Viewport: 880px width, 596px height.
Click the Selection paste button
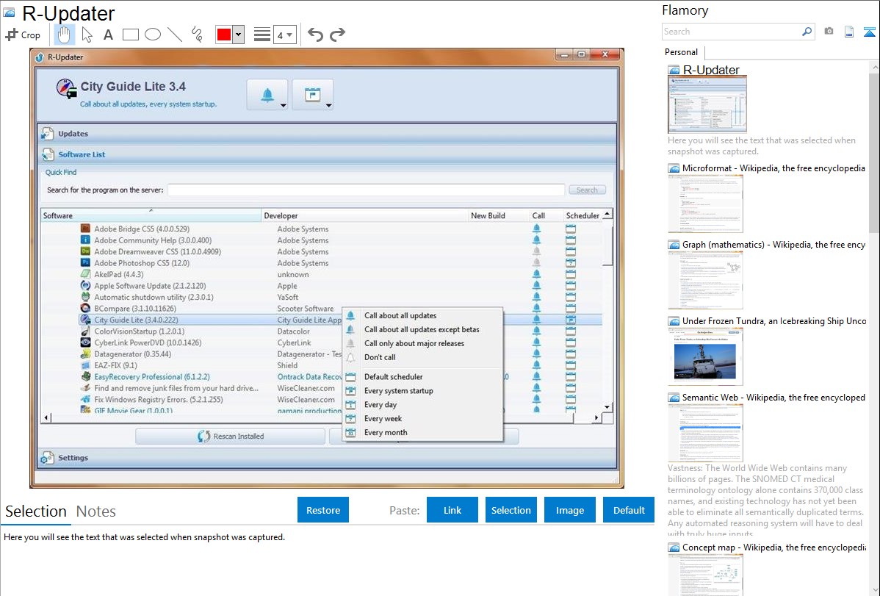(x=511, y=510)
